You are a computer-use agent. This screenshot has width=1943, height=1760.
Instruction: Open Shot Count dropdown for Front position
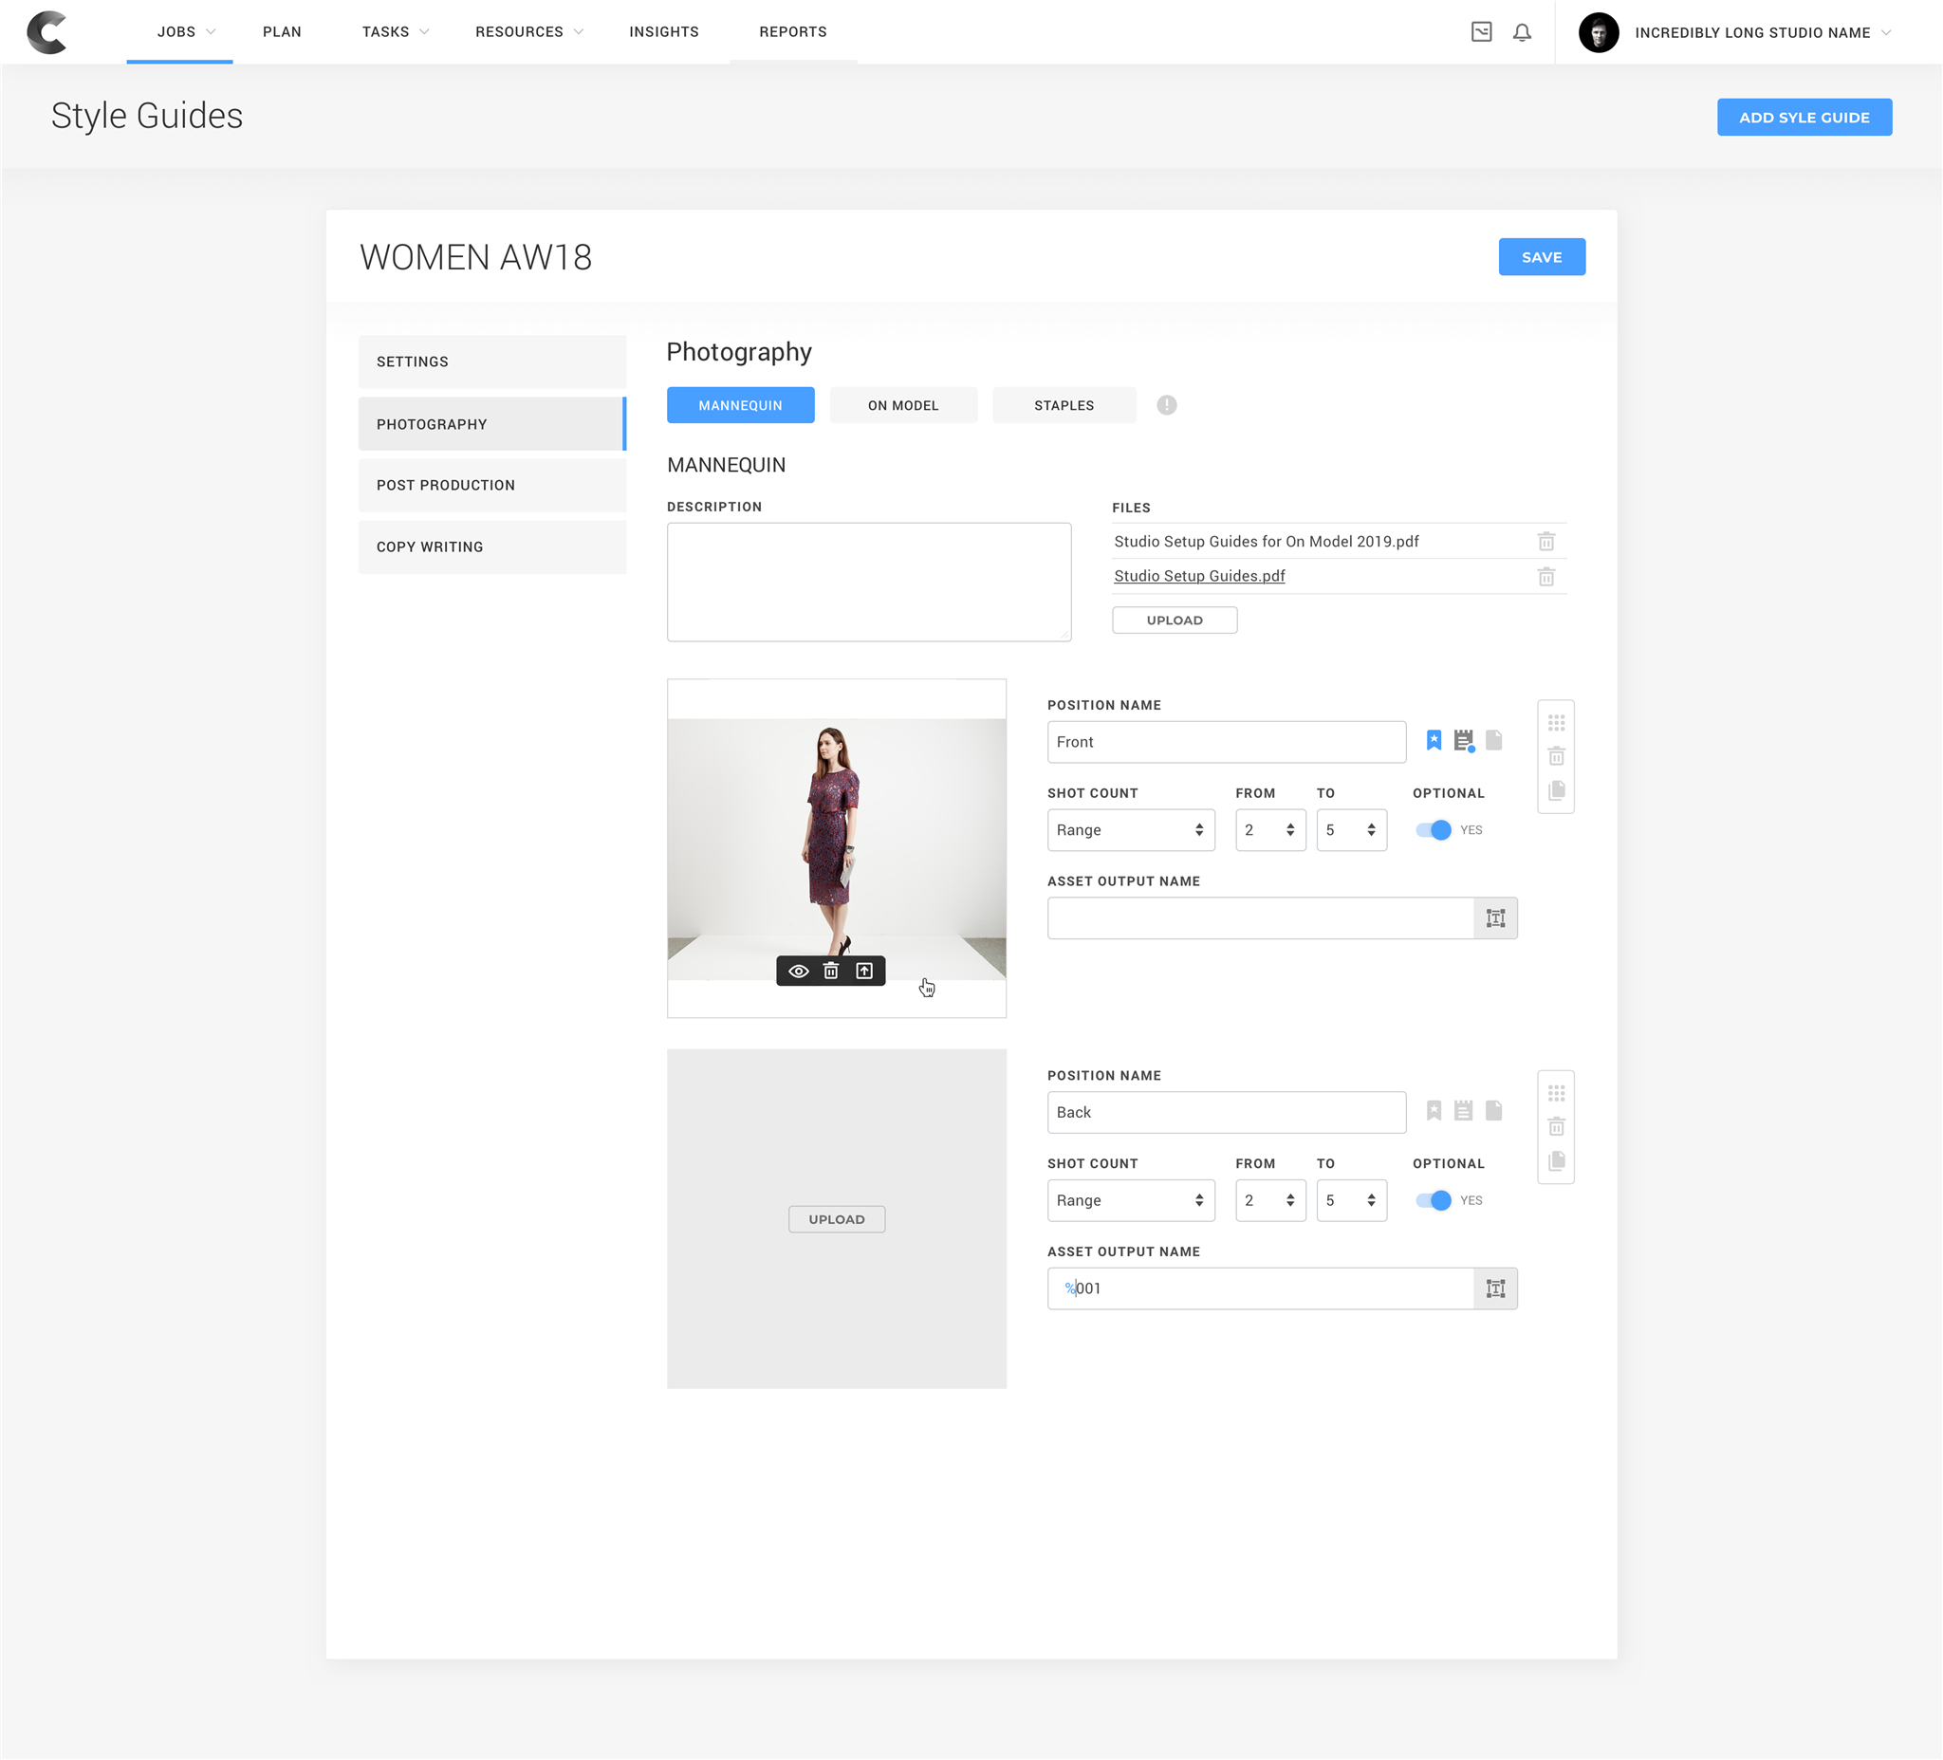1131,830
